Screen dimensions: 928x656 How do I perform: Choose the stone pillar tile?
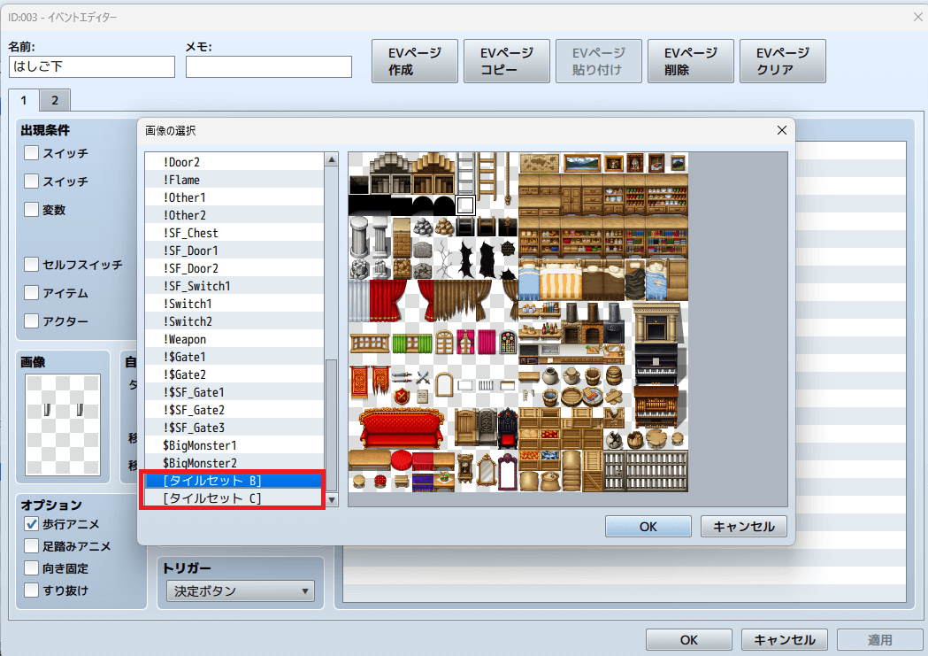[359, 237]
